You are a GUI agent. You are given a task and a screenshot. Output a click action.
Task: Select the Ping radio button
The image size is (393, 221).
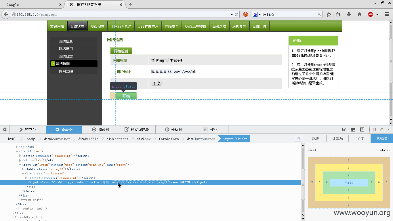tap(153, 60)
